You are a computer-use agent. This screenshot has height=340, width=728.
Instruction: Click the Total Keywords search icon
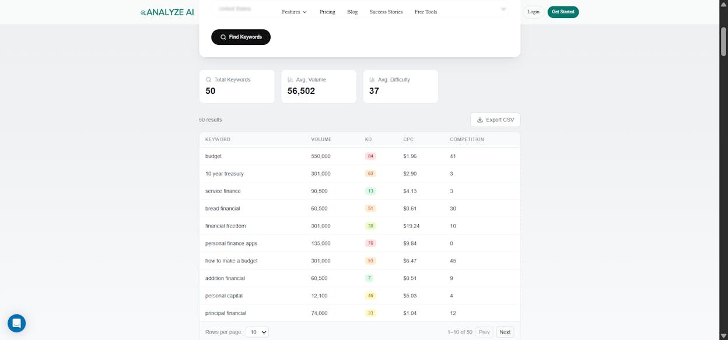208,79
